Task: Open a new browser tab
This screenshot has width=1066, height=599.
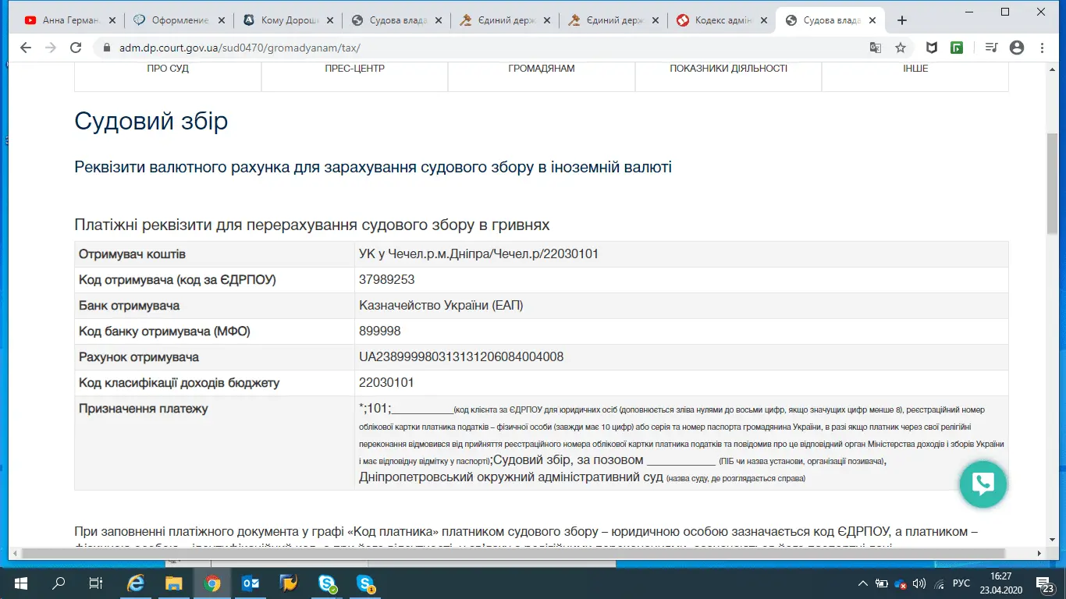Action: point(903,19)
